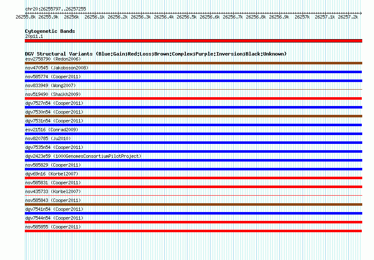The image size is (374, 260).
Task: Click the red bar below nsv585855
Action: pyautogui.click(x=193, y=231)
